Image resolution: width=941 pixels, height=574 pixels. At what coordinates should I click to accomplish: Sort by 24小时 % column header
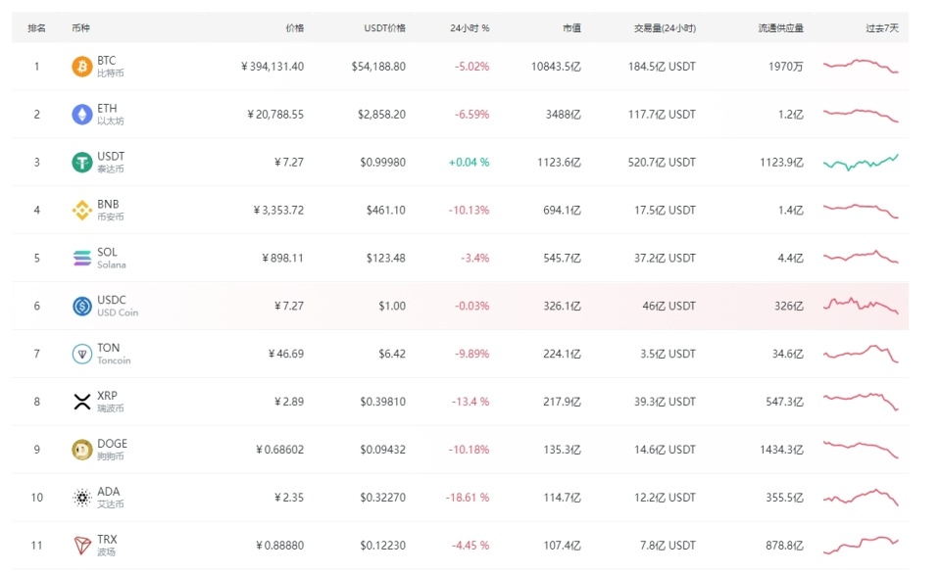point(470,28)
